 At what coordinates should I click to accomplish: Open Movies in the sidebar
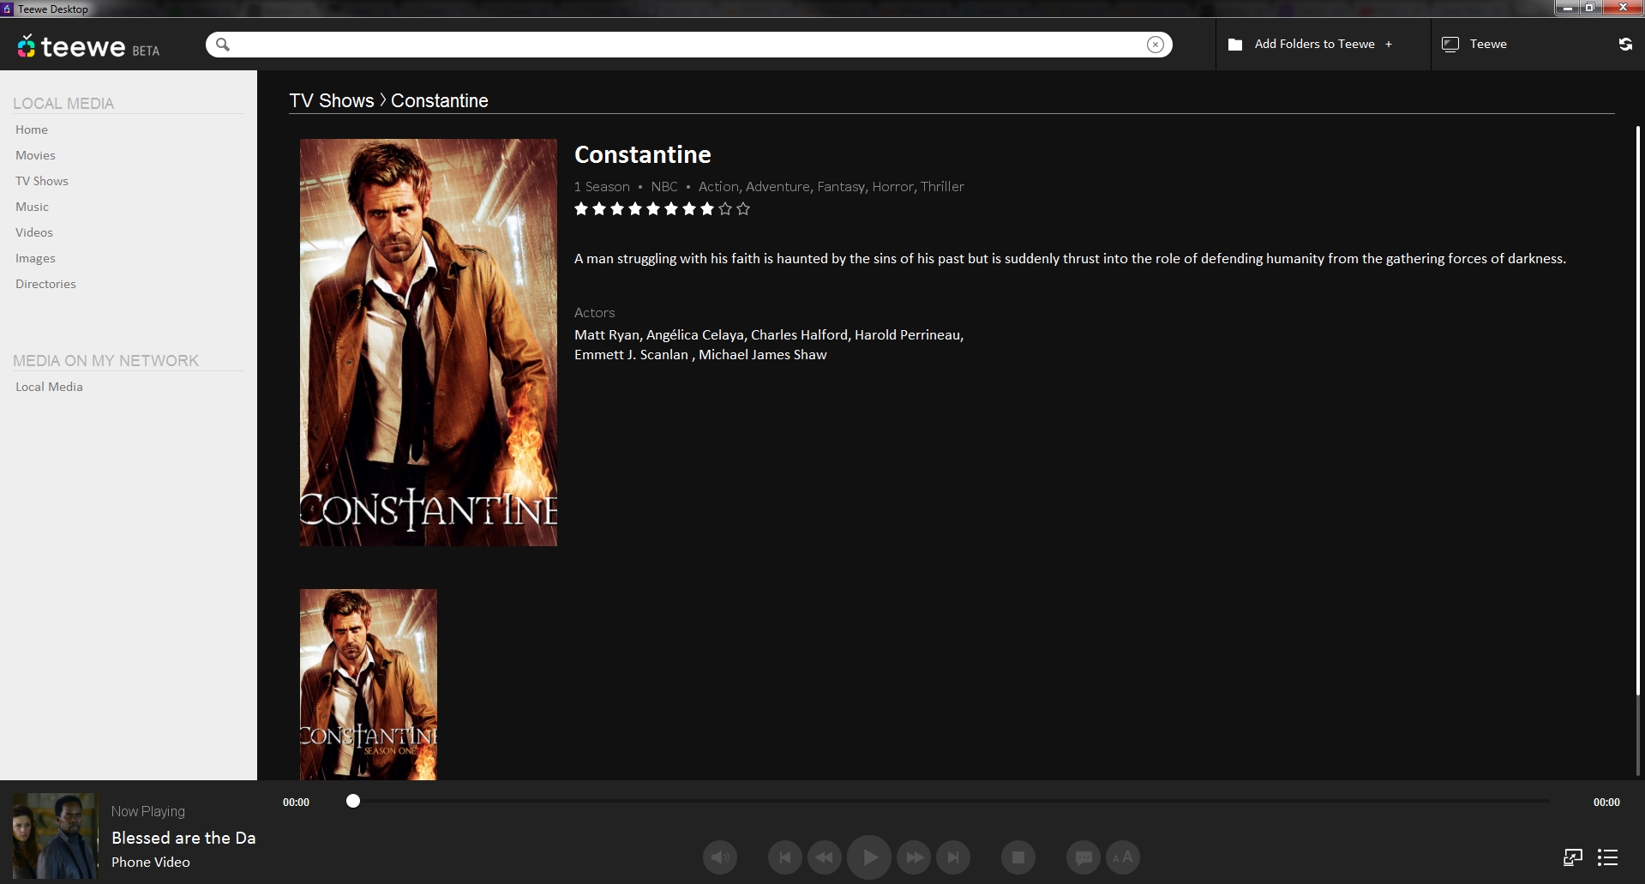pos(35,155)
